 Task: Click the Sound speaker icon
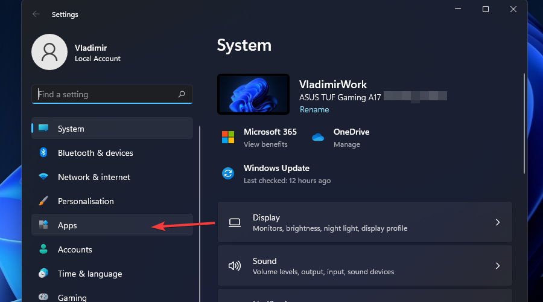235,266
